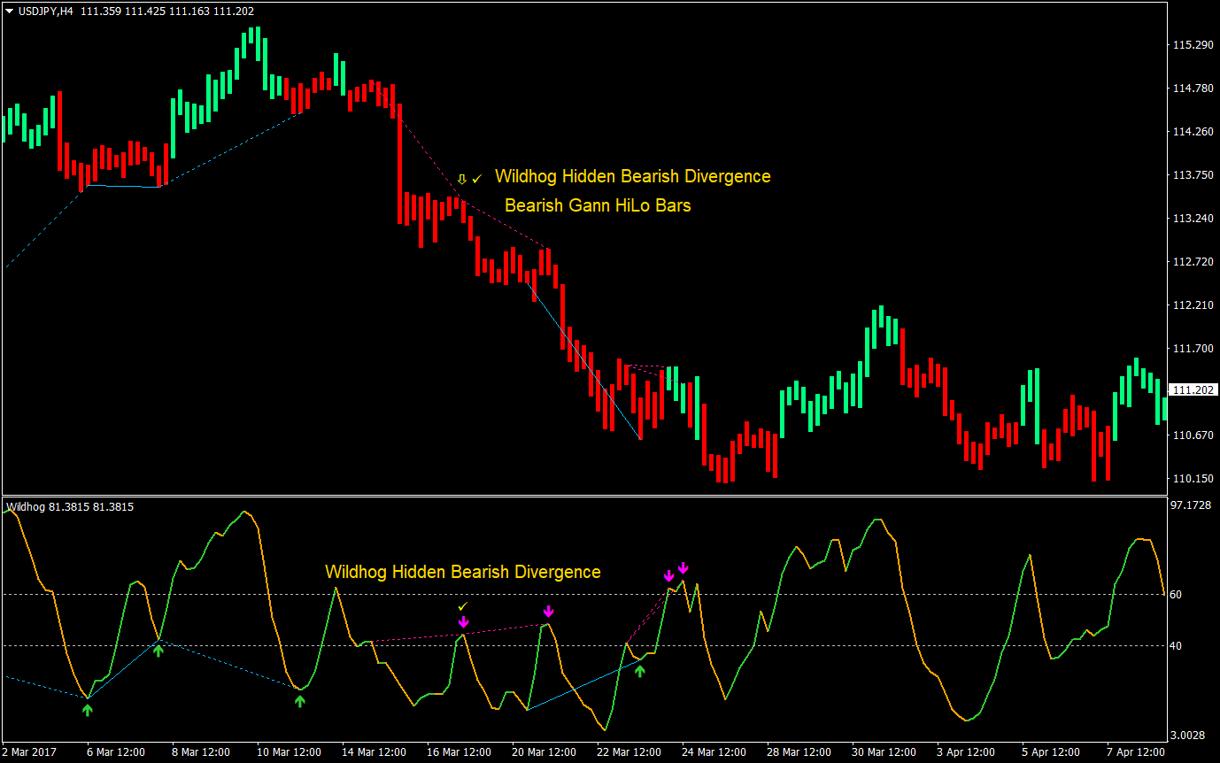Image resolution: width=1220 pixels, height=763 pixels.
Task: Click the Wildhog 81.3815 indicator name
Action: pyautogui.click(x=68, y=506)
